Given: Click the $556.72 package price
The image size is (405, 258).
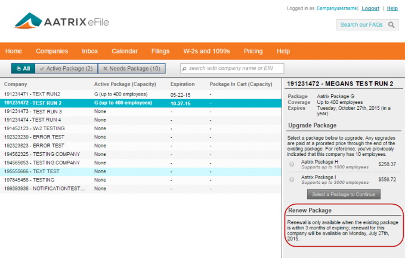Looking at the screenshot, I should 387,179.
